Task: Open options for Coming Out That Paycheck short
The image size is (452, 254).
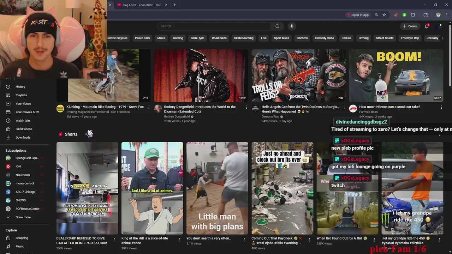Action: tap(309, 240)
